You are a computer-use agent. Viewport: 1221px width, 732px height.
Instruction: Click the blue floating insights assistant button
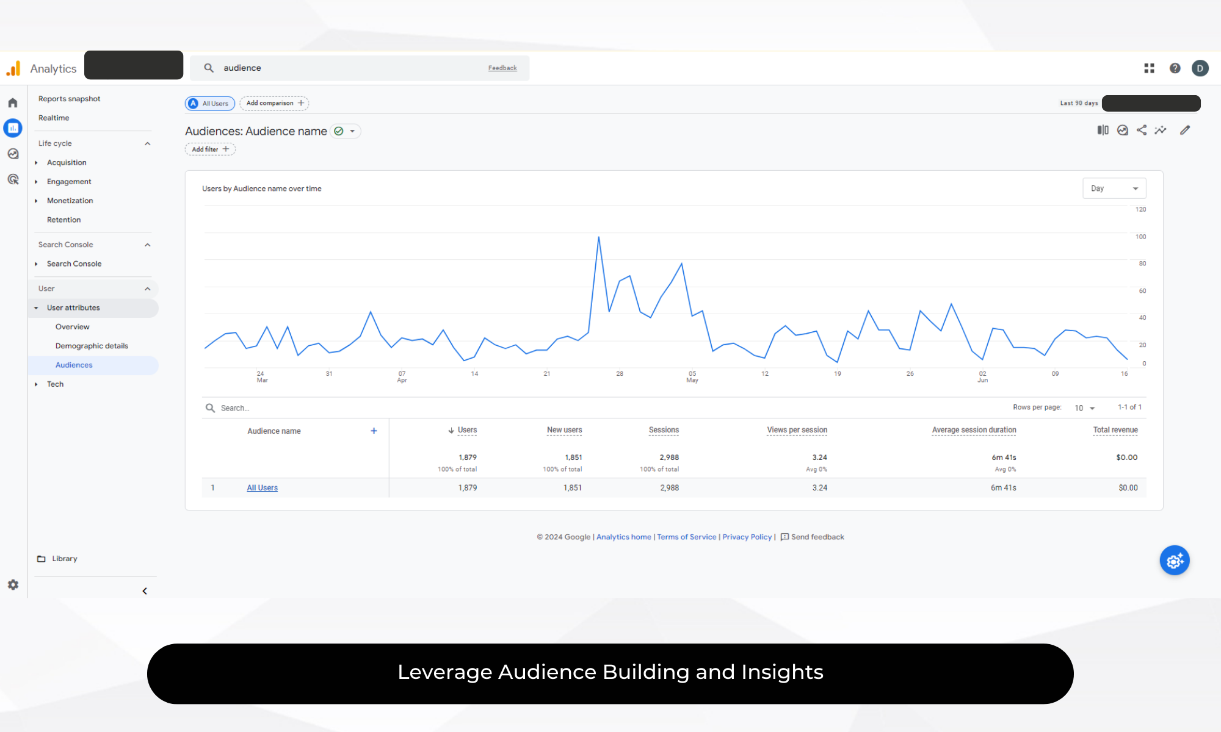(x=1175, y=560)
